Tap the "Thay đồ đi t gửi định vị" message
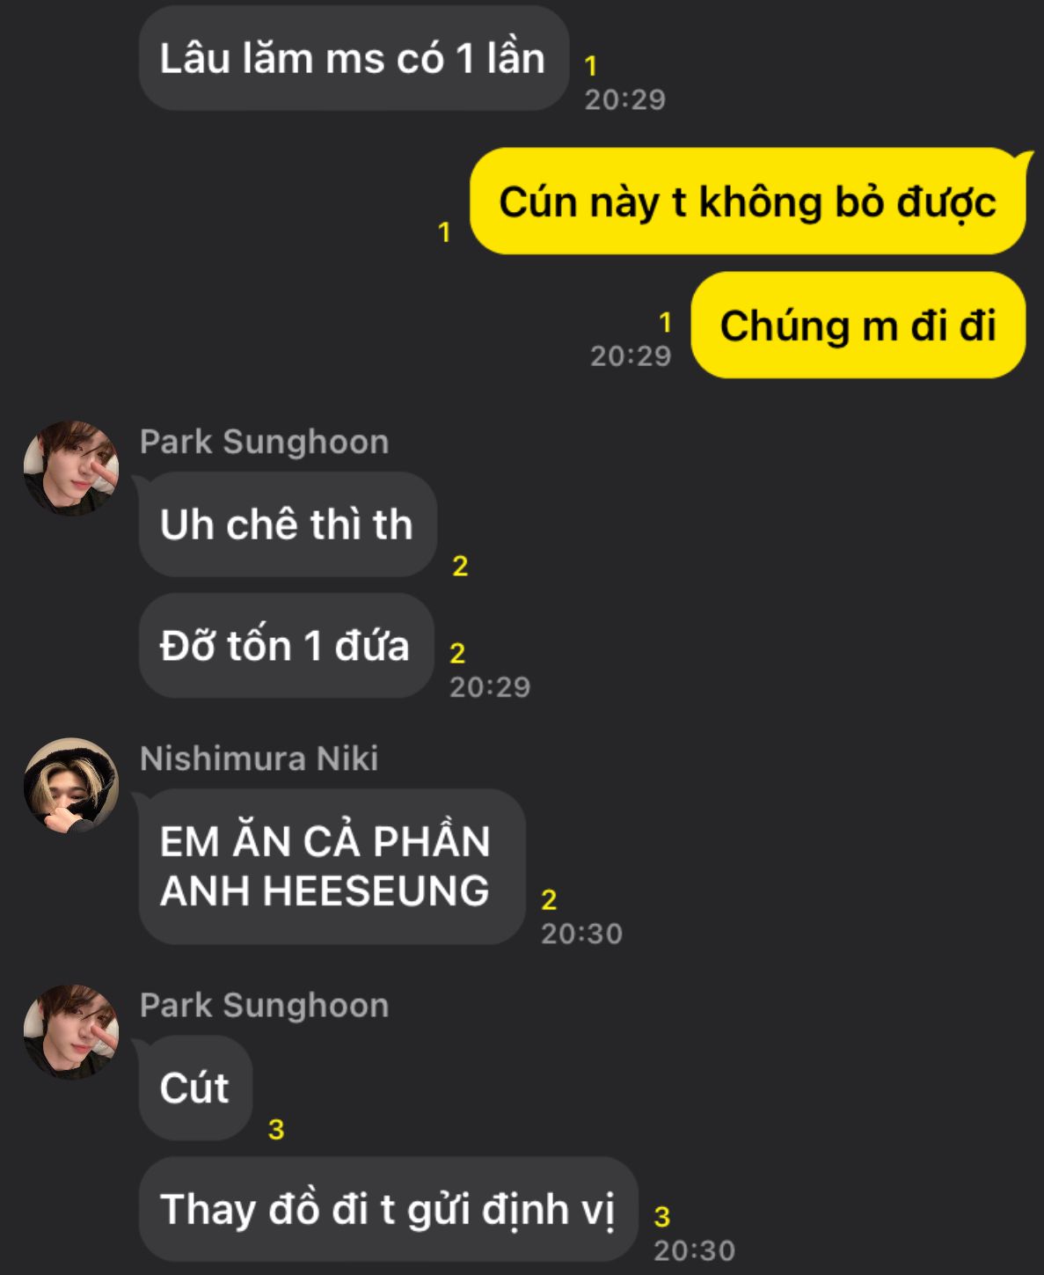This screenshot has height=1275, width=1044. 388,1209
